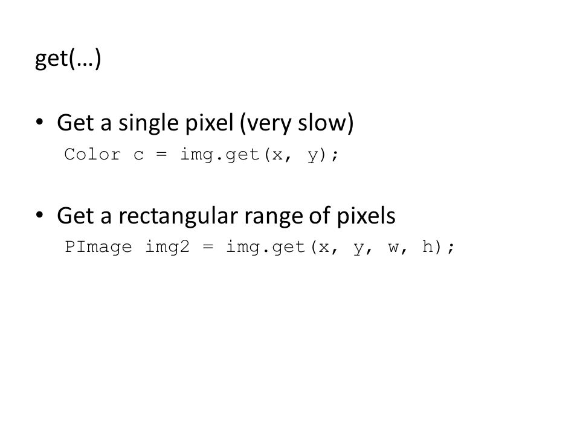
Task: Click the "(very slow)" parenthetical text
Action: click(x=297, y=123)
